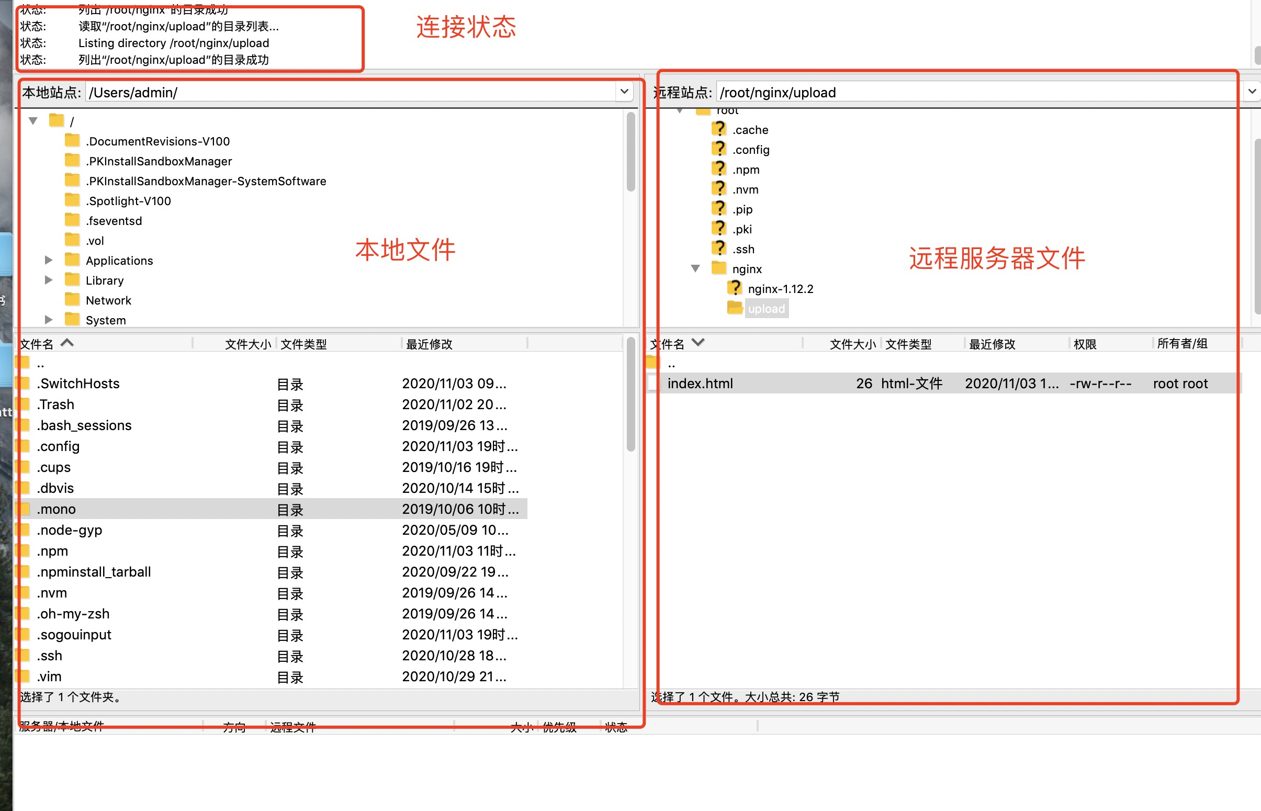Click the Network folder icon in local tree
Image resolution: width=1261 pixels, height=811 pixels.
(72, 300)
